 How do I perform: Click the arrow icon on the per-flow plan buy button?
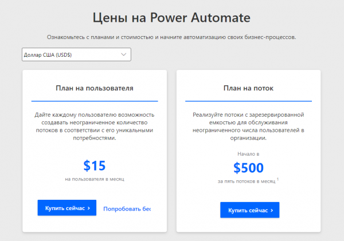coord(272,211)
